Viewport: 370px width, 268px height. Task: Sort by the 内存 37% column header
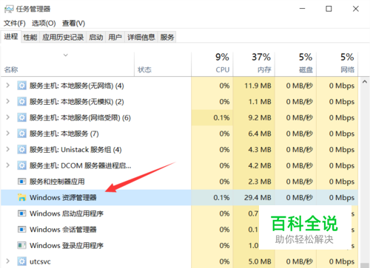pos(254,64)
